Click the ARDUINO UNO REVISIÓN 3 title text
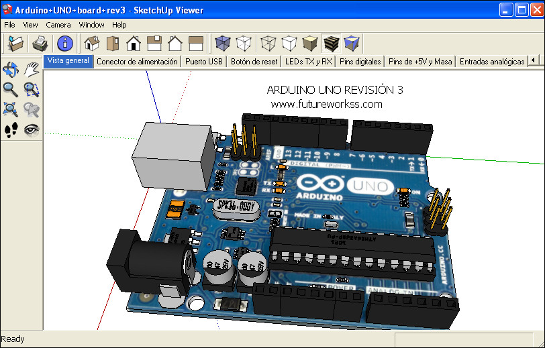This screenshot has width=545, height=348. click(335, 90)
